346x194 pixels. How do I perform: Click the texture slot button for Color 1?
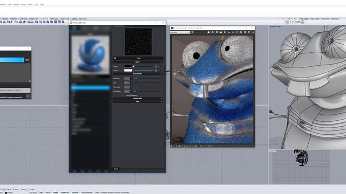156,66
